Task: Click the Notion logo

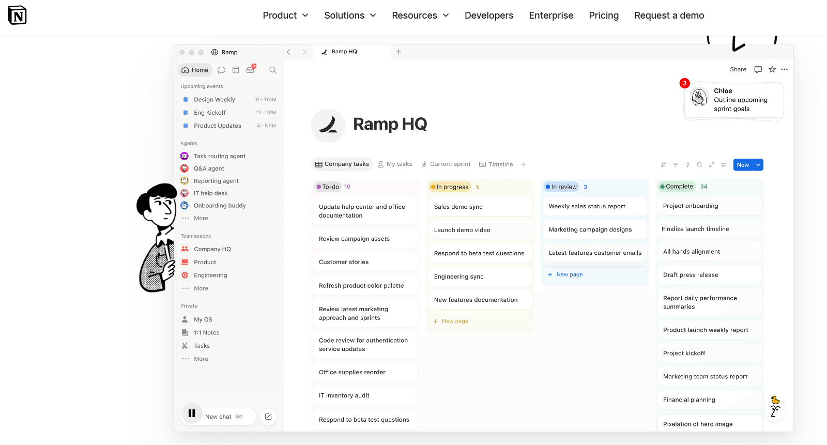Action: pyautogui.click(x=17, y=16)
